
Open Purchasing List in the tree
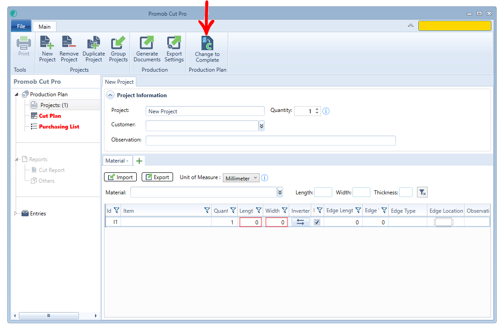[x=59, y=127]
